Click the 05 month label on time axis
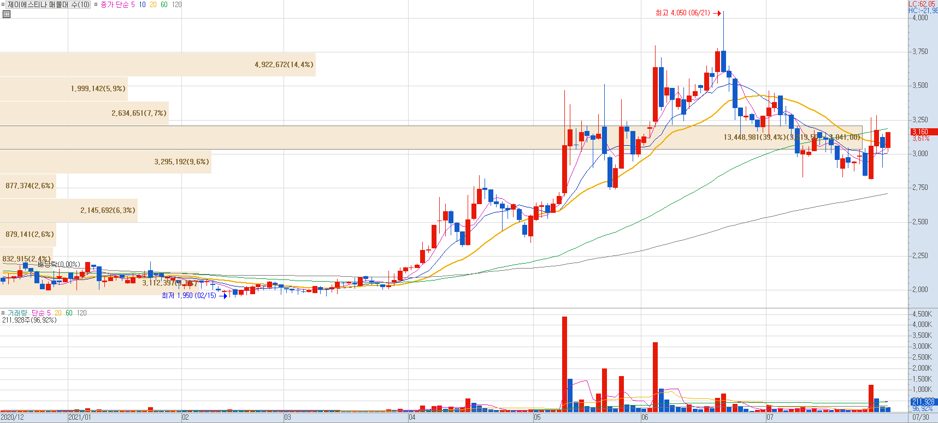The height and width of the screenshot is (423, 938). coord(537,418)
